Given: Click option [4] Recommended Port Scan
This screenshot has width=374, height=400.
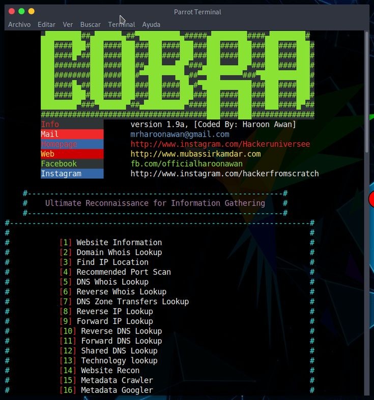Looking at the screenshot, I should 115,272.
